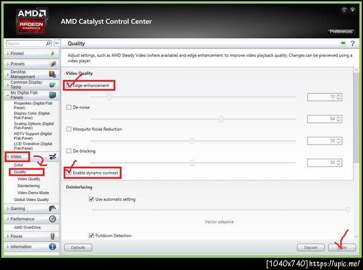This screenshot has height=270, width=363.
Task: Expand Common Display Tasks section
Action: tap(8, 85)
